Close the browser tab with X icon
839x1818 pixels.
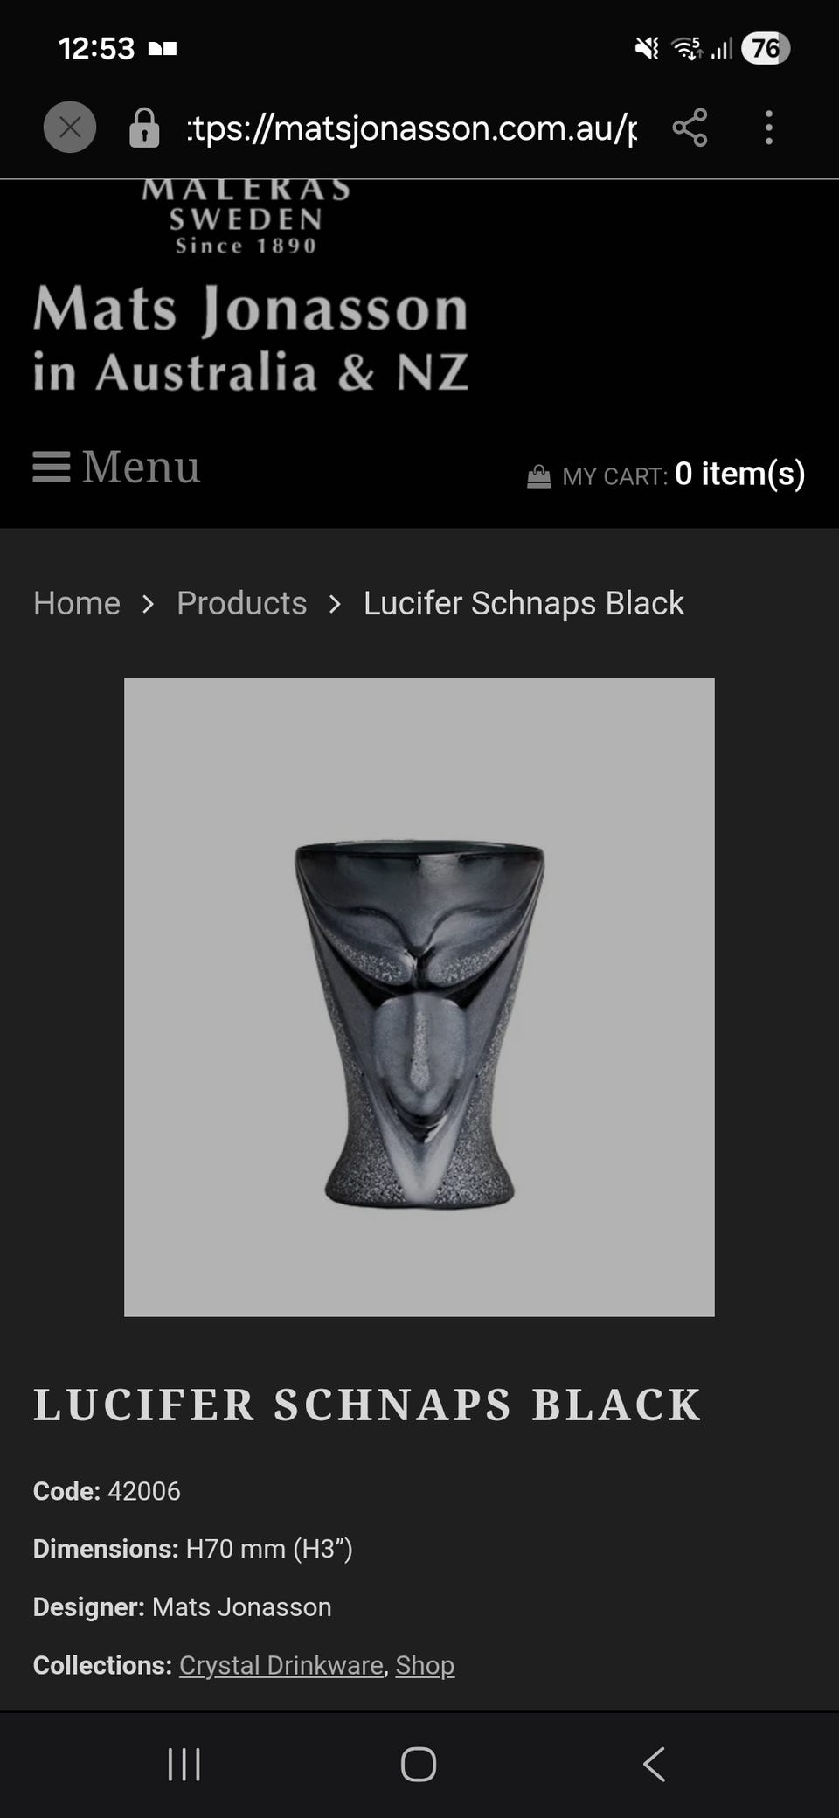click(70, 128)
